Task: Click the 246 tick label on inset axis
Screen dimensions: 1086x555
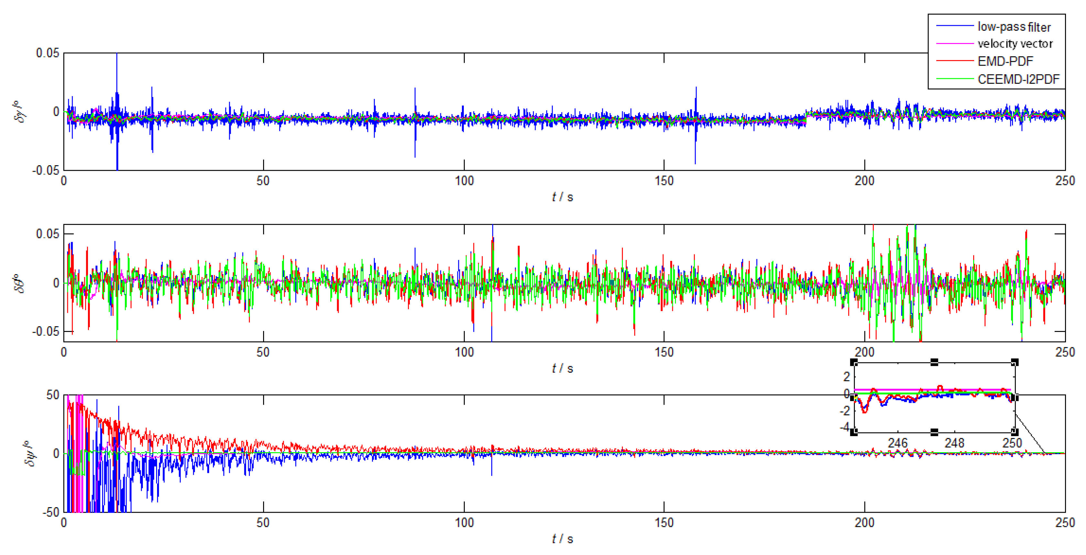Action: 897,443
